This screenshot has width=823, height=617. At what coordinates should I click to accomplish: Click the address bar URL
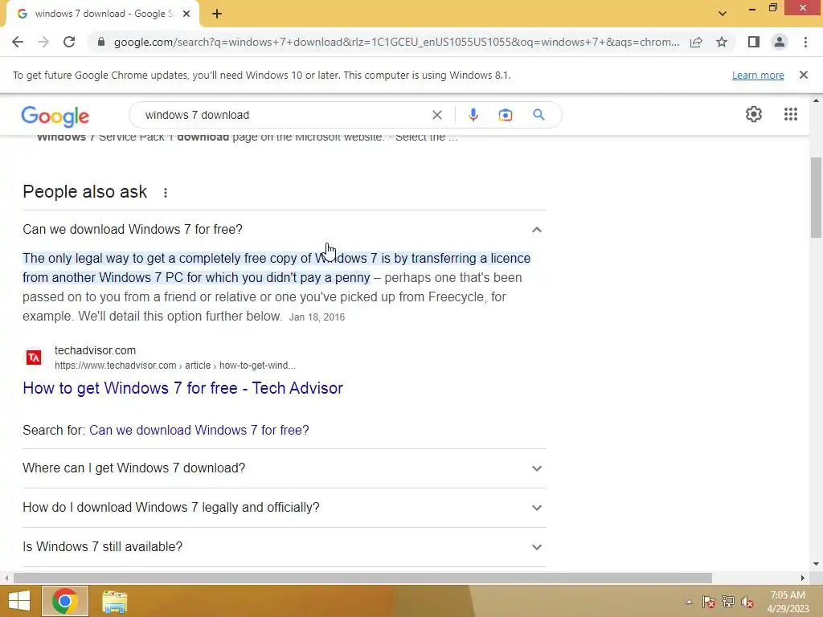coord(396,42)
